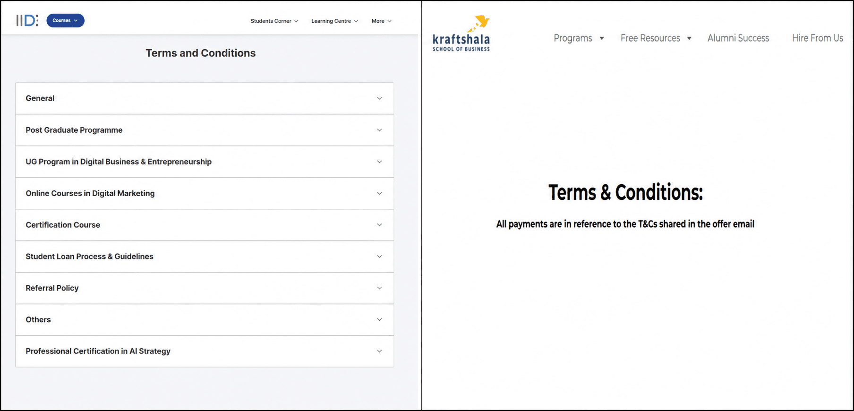Click the IID logo in header

click(x=27, y=20)
